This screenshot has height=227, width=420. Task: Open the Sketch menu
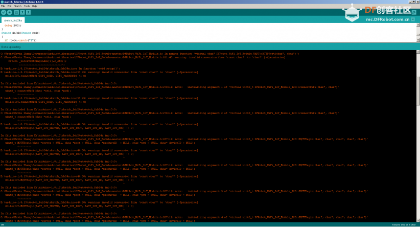pos(18,6)
